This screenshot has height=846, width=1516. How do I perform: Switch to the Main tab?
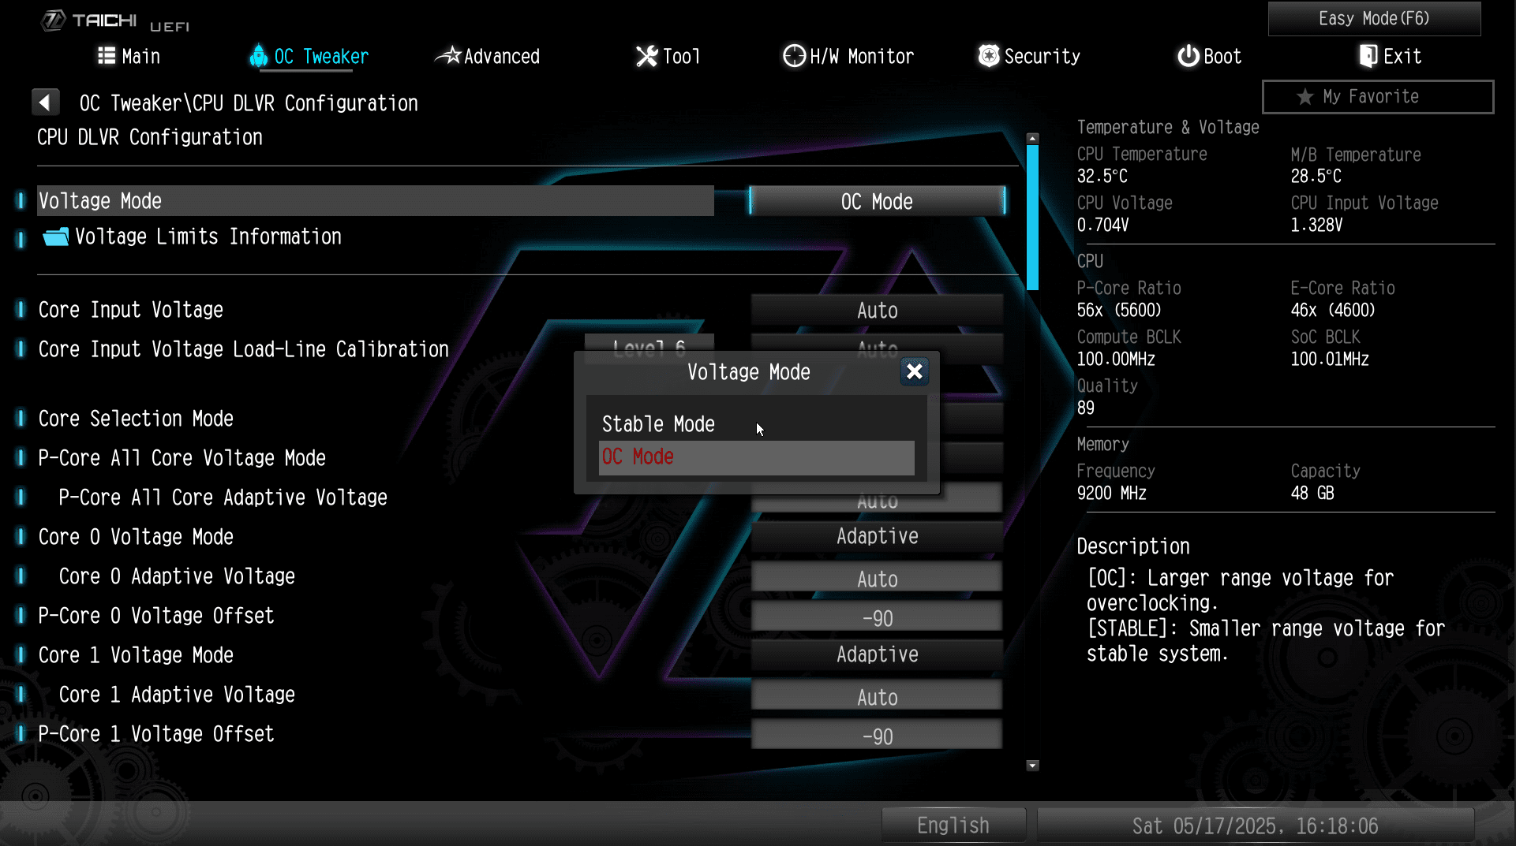pyautogui.click(x=129, y=56)
